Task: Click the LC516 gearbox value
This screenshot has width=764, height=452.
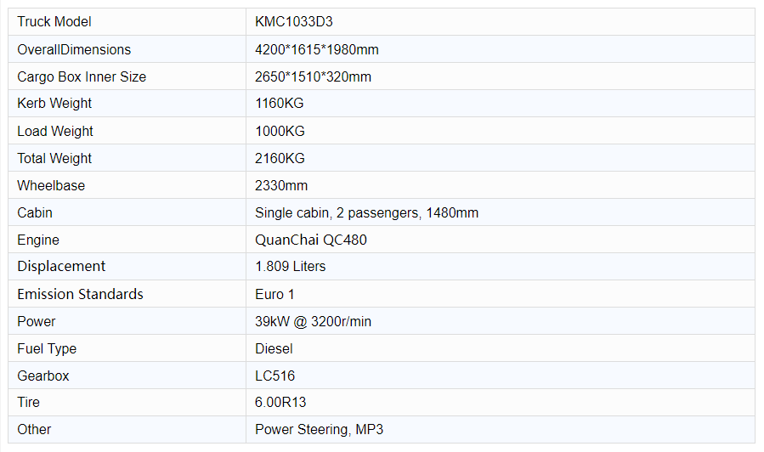Action: (x=274, y=376)
